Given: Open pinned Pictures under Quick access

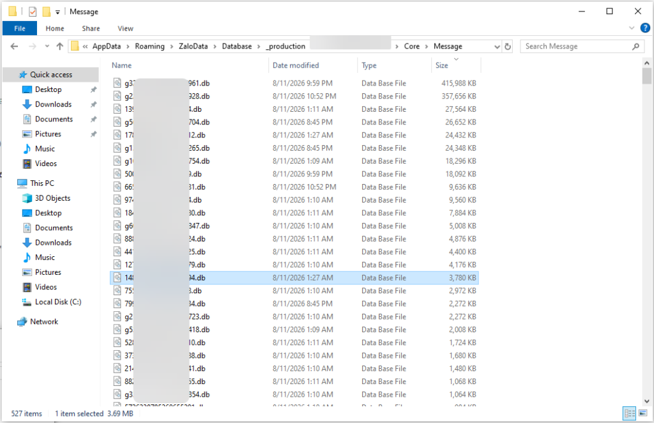Looking at the screenshot, I should (47, 134).
